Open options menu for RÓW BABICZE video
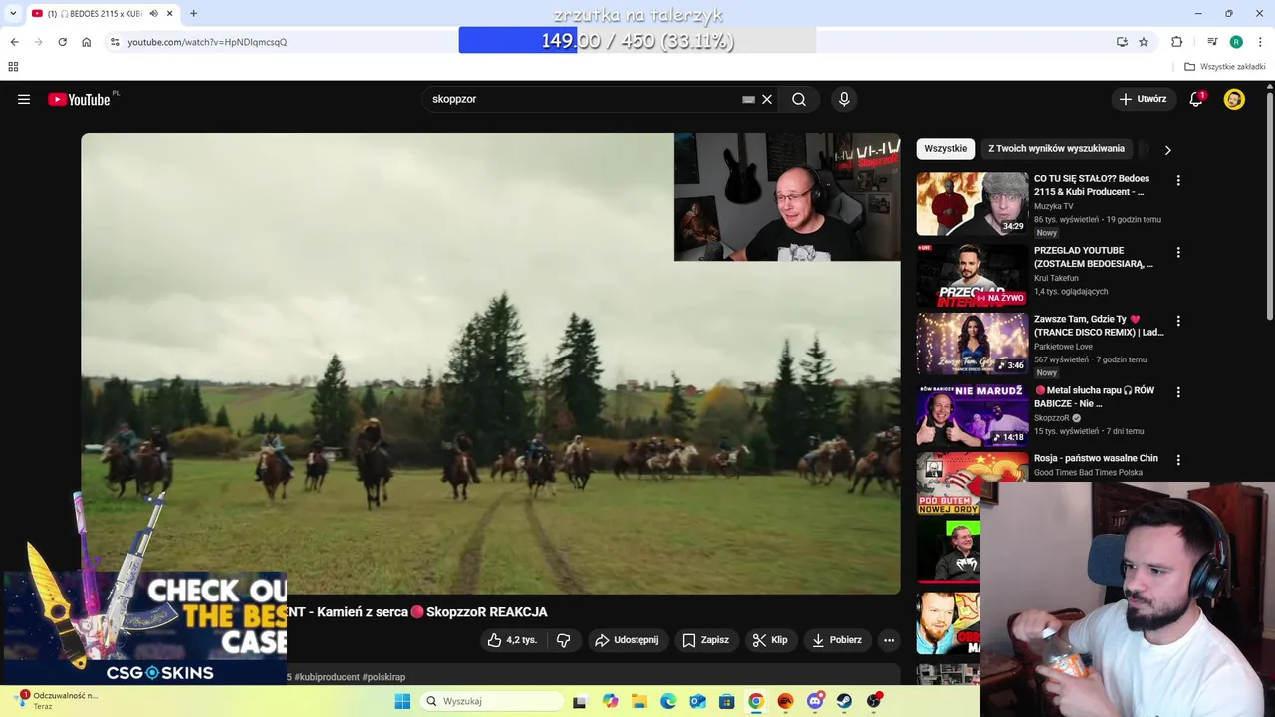The height and width of the screenshot is (717, 1275). pos(1178,391)
